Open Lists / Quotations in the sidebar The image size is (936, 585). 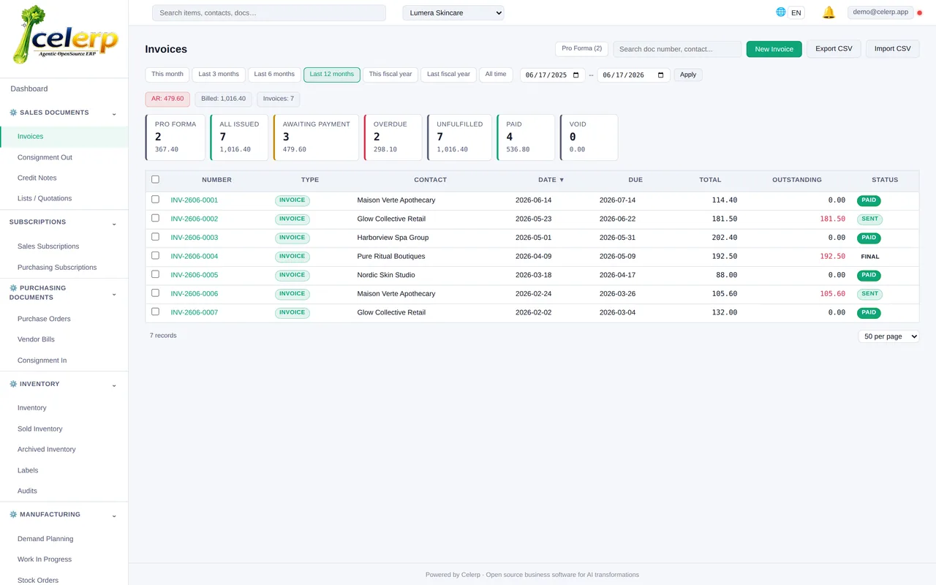click(45, 198)
